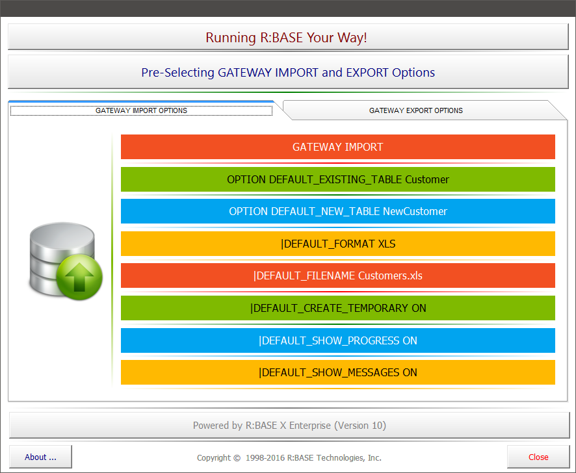The height and width of the screenshot is (473, 576).
Task: Click the dark window title bar
Action: (x=287, y=8)
